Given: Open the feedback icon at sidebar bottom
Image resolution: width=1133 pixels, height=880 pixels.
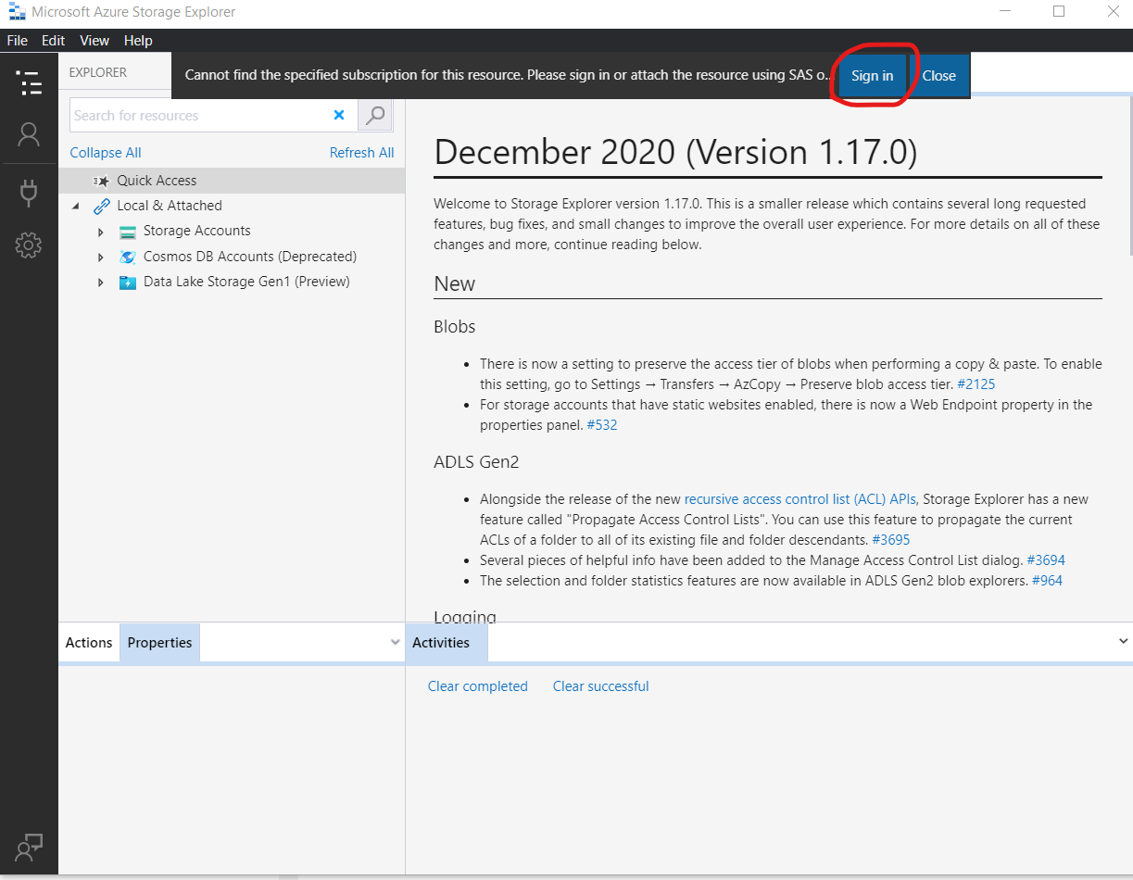Looking at the screenshot, I should click(29, 847).
